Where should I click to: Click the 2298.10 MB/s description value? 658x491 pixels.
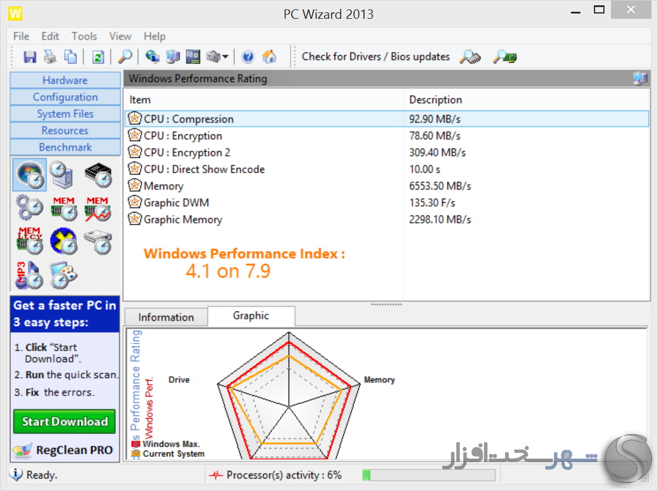[440, 220]
